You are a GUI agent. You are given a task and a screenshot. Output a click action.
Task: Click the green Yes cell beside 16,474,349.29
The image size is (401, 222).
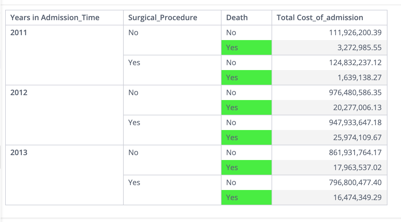(x=246, y=197)
